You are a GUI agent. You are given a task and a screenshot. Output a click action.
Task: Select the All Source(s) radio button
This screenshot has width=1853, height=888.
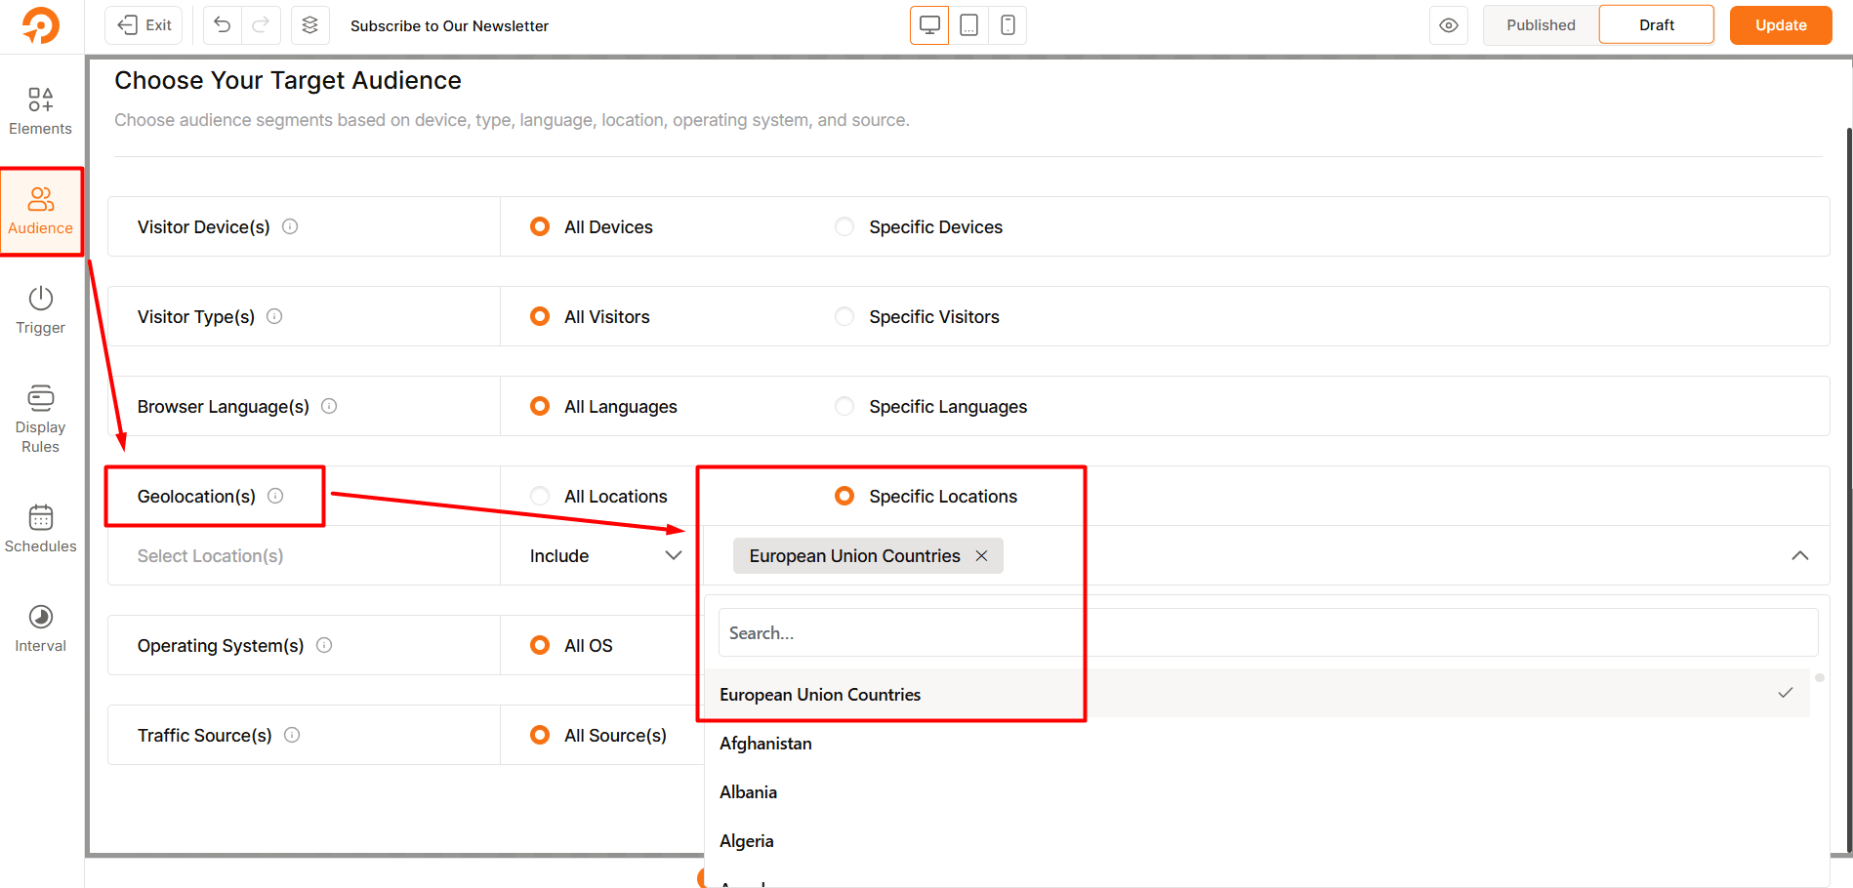pos(540,735)
